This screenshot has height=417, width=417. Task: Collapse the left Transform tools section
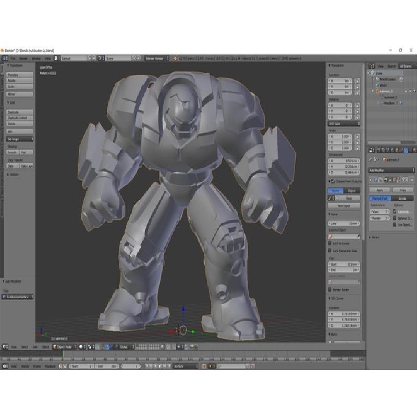[x=15, y=66]
